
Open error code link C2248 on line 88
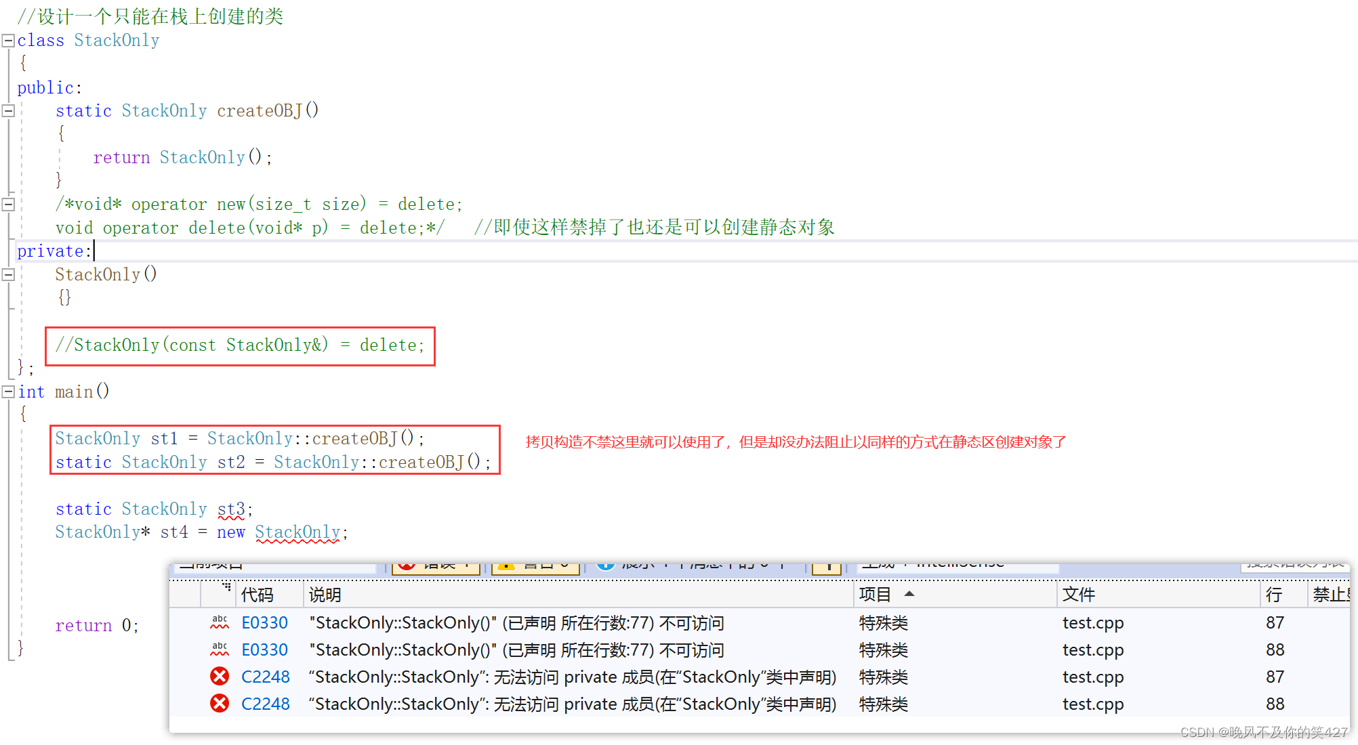coord(265,704)
